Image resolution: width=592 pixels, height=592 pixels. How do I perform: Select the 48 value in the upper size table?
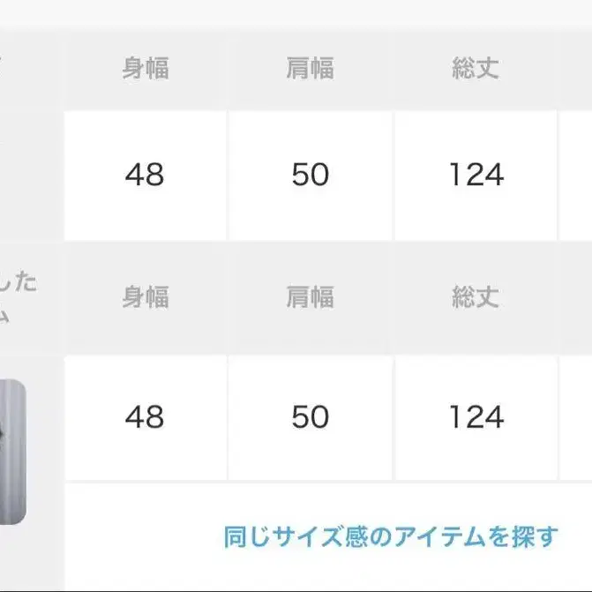click(145, 175)
